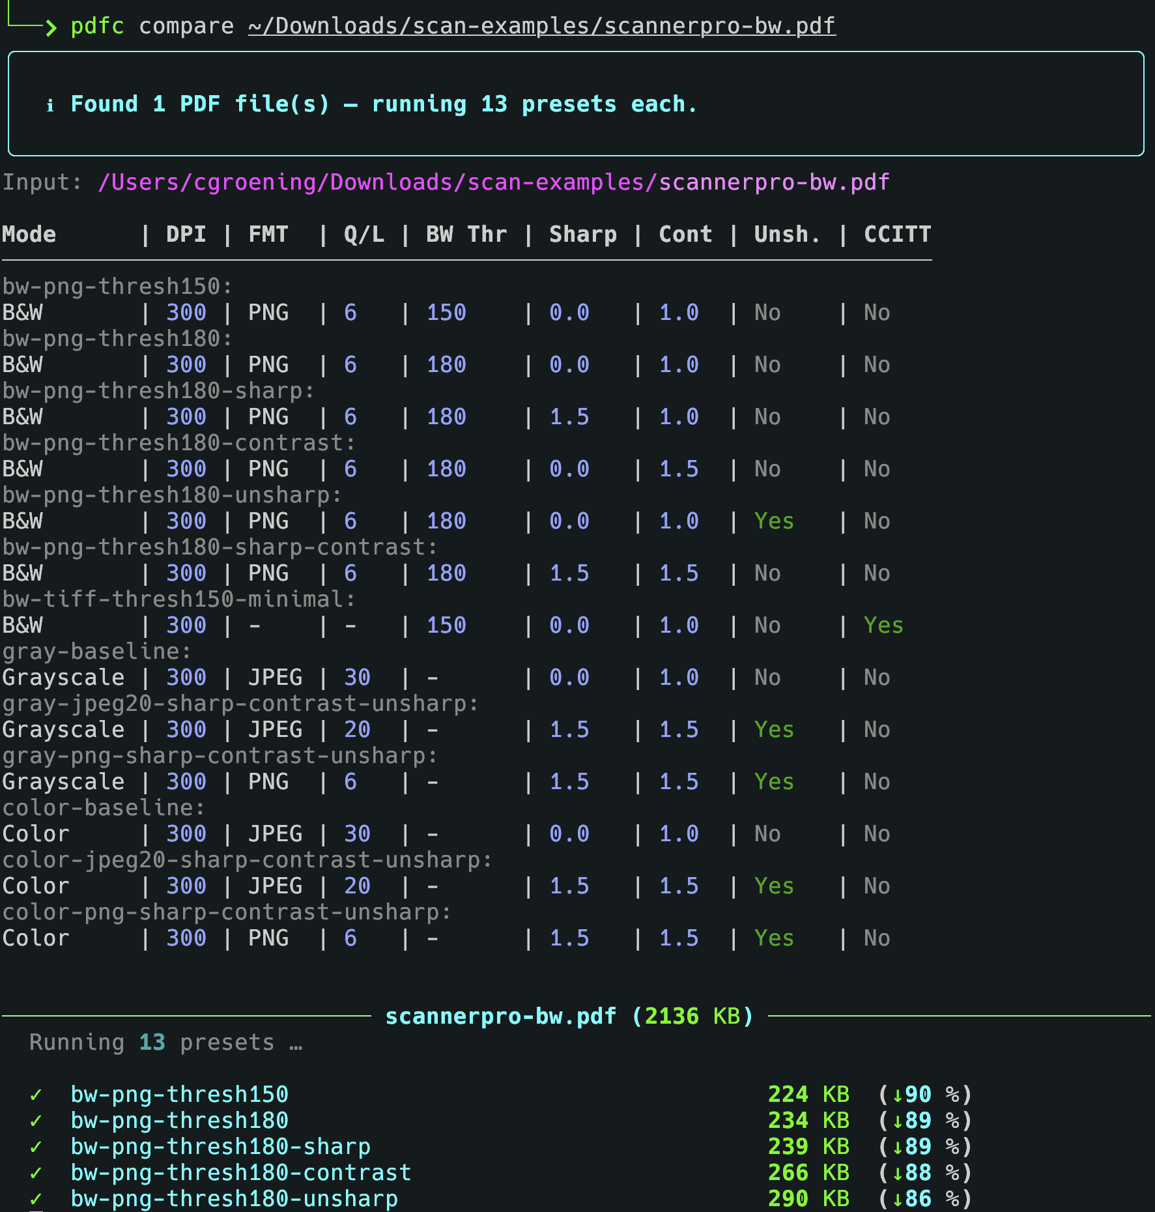Click the green checkmark beside bw-png-thresh150
This screenshot has height=1212, width=1155.
(x=37, y=1094)
